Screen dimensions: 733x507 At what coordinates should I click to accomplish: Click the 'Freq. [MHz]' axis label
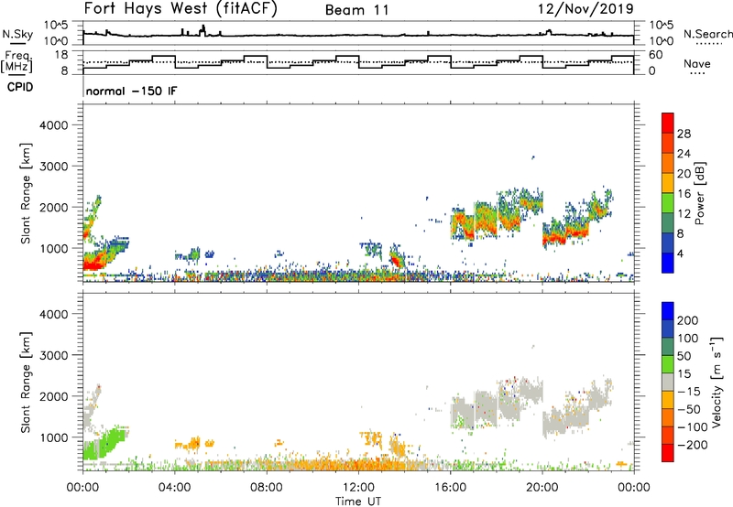(x=16, y=61)
